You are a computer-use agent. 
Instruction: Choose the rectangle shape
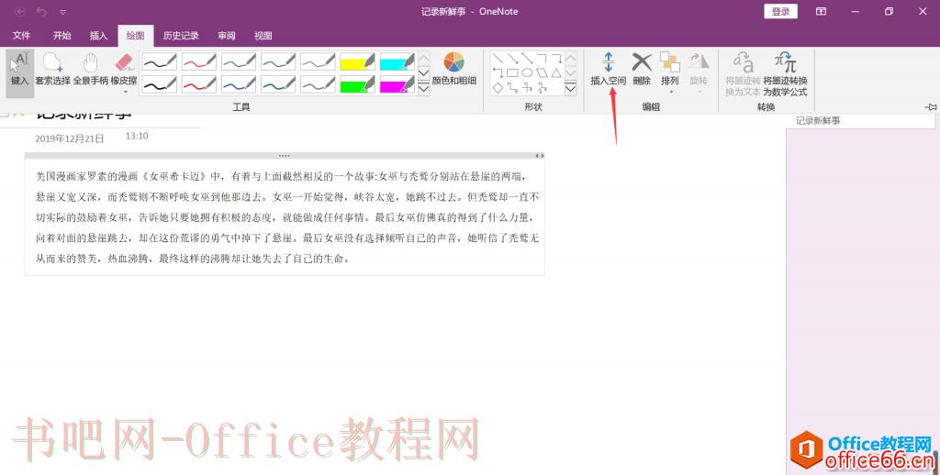[512, 73]
